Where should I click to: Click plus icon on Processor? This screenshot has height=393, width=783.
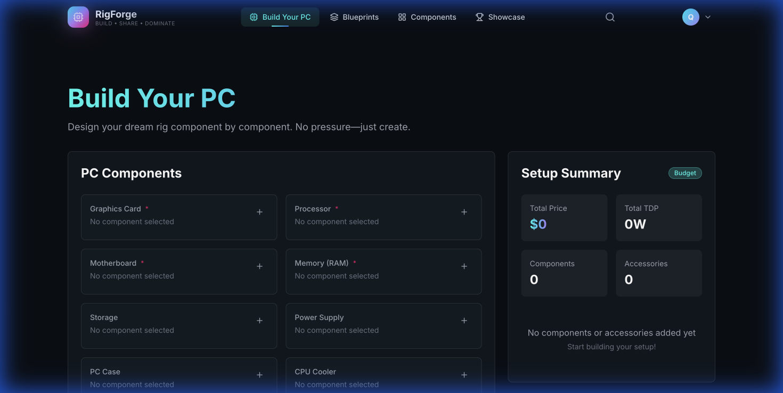[x=464, y=212]
